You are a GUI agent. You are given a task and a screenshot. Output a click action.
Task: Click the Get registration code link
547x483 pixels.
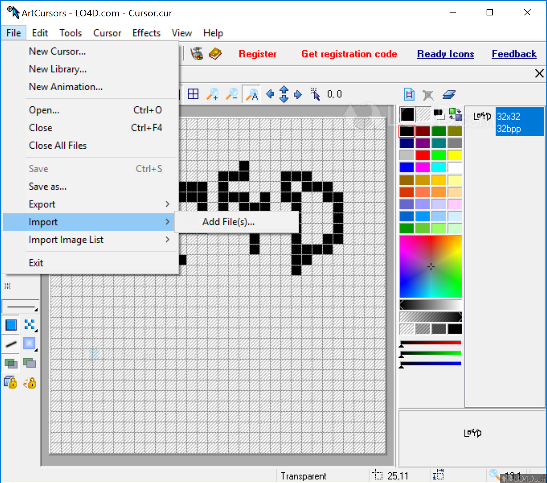349,54
